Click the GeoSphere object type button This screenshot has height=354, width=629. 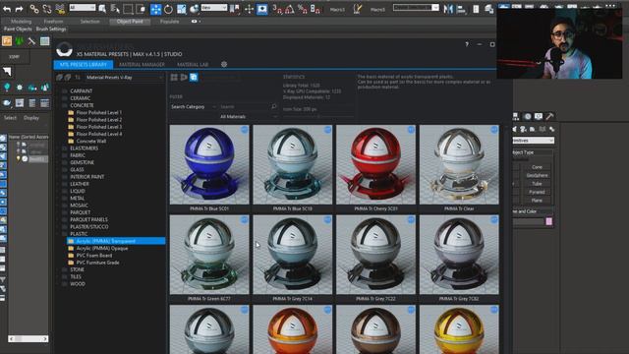pos(537,175)
